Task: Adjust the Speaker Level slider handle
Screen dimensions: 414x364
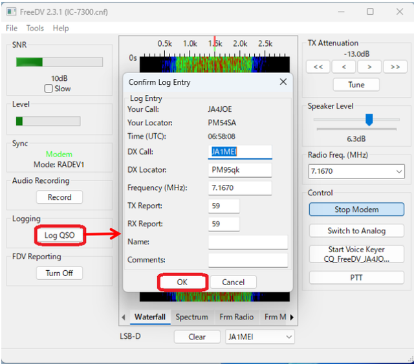Action: [x=369, y=120]
